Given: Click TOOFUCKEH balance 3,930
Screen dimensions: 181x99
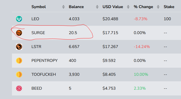Looking at the screenshot, I should (x=74, y=75).
